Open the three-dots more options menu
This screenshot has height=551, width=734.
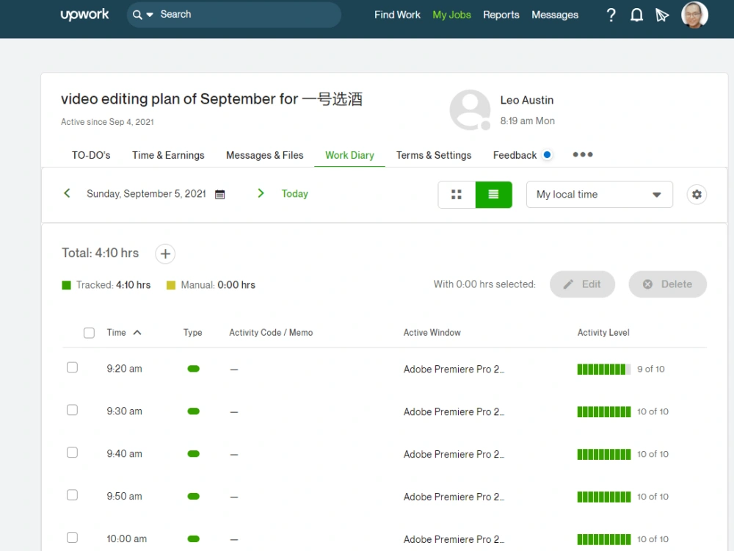pyautogui.click(x=582, y=154)
